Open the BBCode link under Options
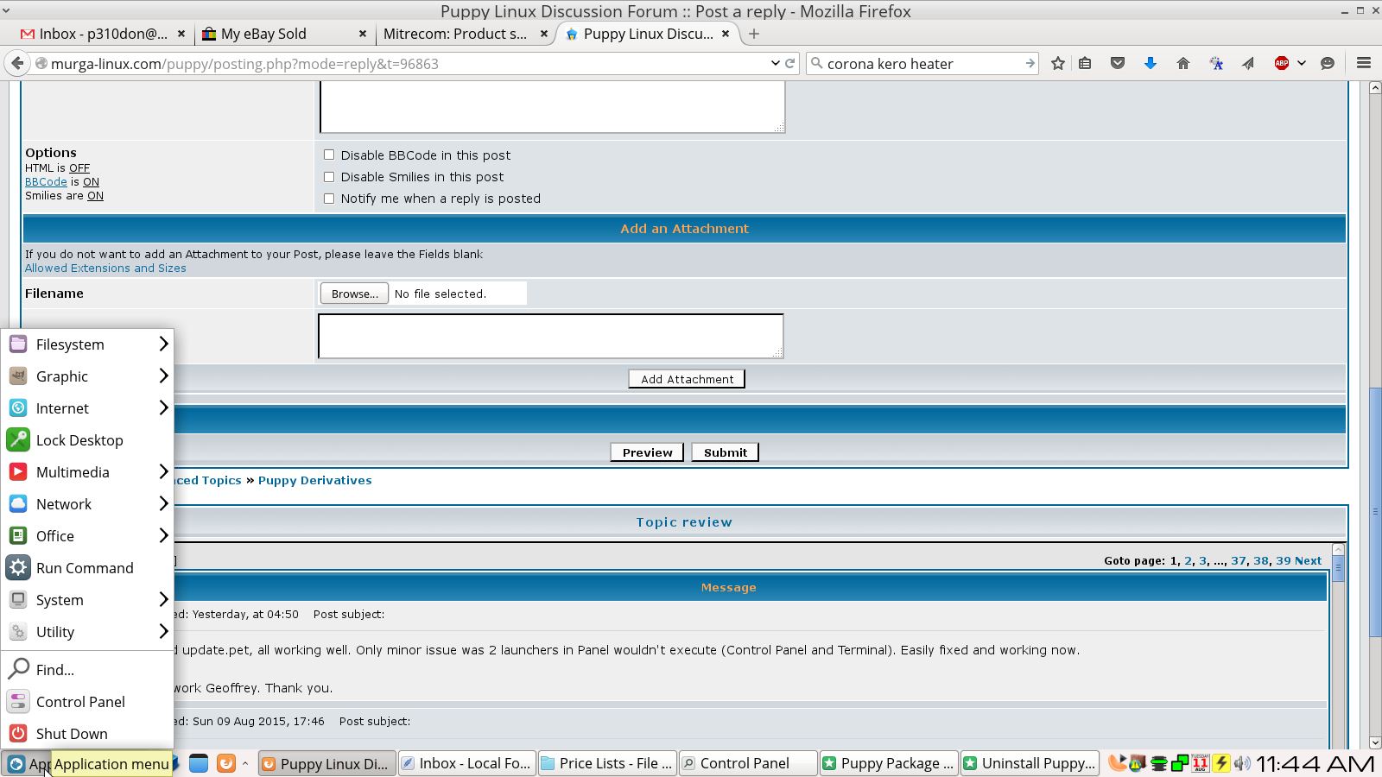The image size is (1382, 777). pos(46,182)
